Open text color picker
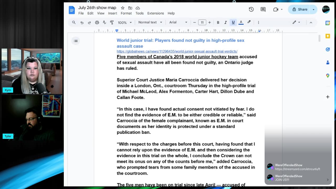The image size is (336, 189). click(x=241, y=22)
